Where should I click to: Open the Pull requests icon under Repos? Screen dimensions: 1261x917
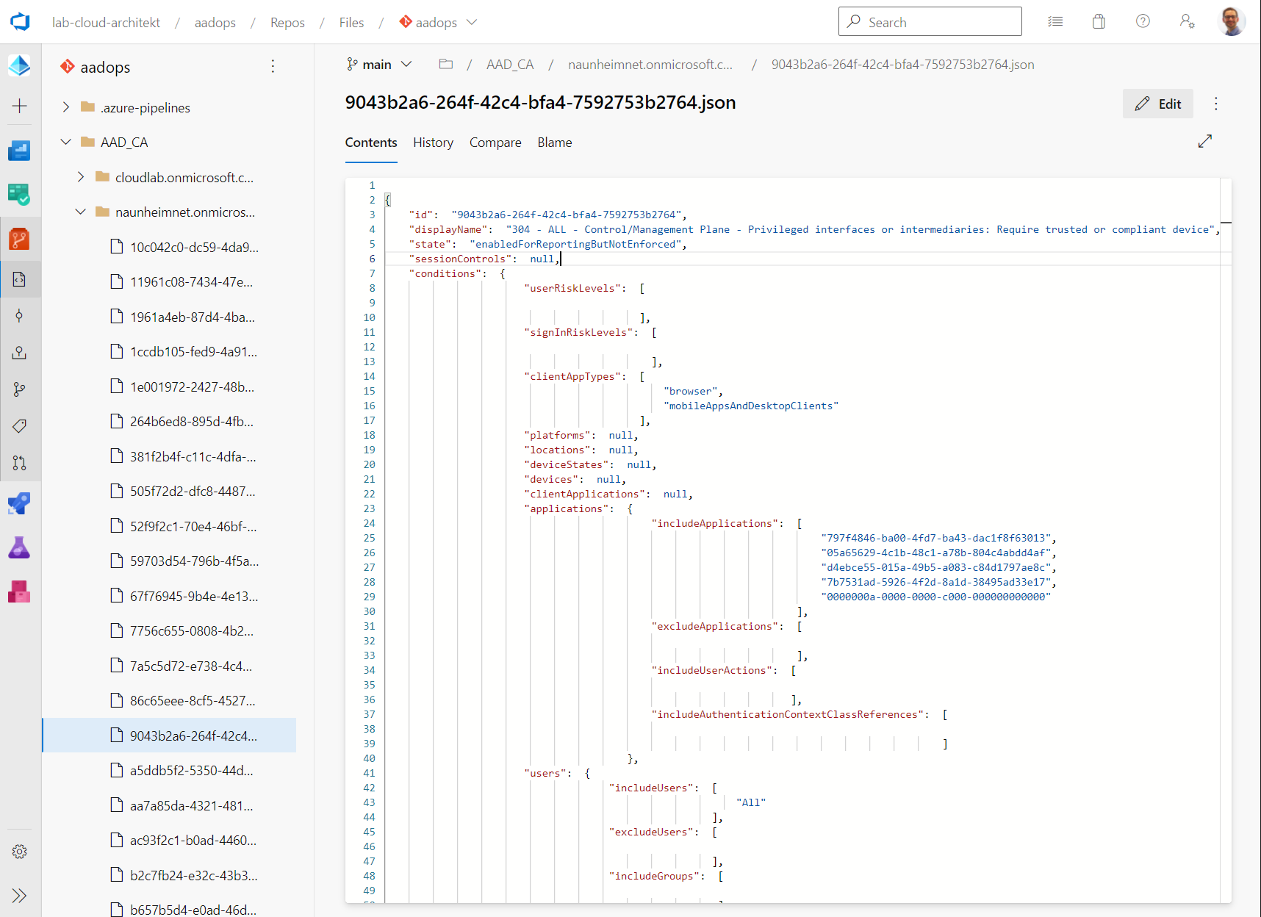click(20, 463)
